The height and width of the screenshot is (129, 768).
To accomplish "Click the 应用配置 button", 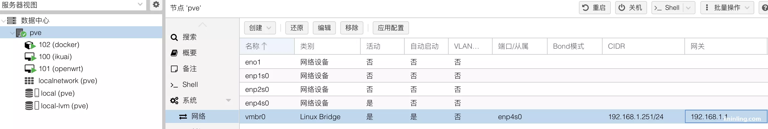I will point(391,28).
